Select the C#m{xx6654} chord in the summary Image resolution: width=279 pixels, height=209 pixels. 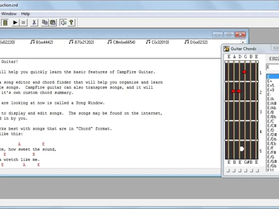click(x=121, y=42)
